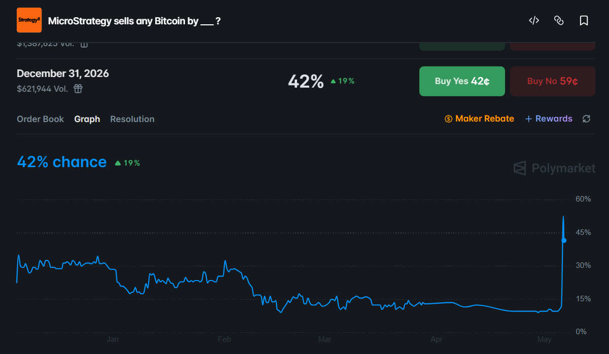Click the market title MicroStrategy sells any Bitcoin

click(x=134, y=21)
